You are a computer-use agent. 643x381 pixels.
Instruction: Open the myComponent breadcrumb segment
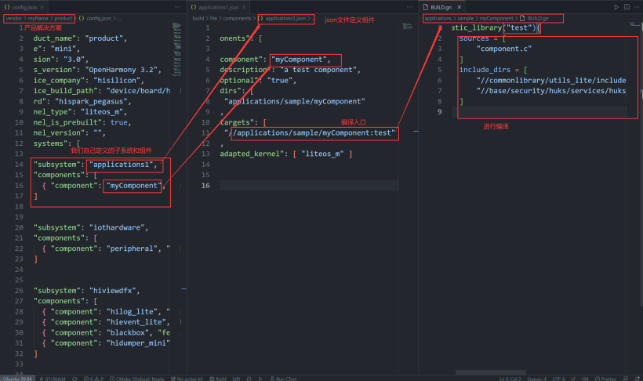pos(496,19)
